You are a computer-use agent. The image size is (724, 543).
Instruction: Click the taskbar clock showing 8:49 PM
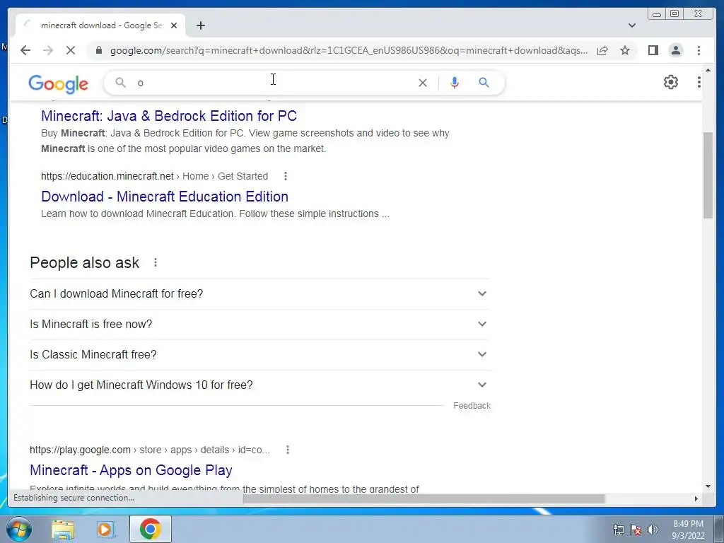point(688,530)
